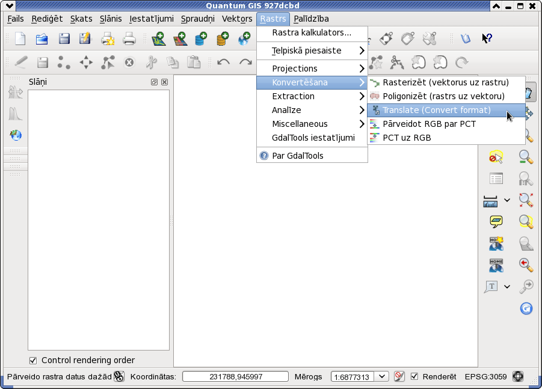Click Par GdalTools about entry
Viewport: 542px width, 389px height.
point(312,156)
